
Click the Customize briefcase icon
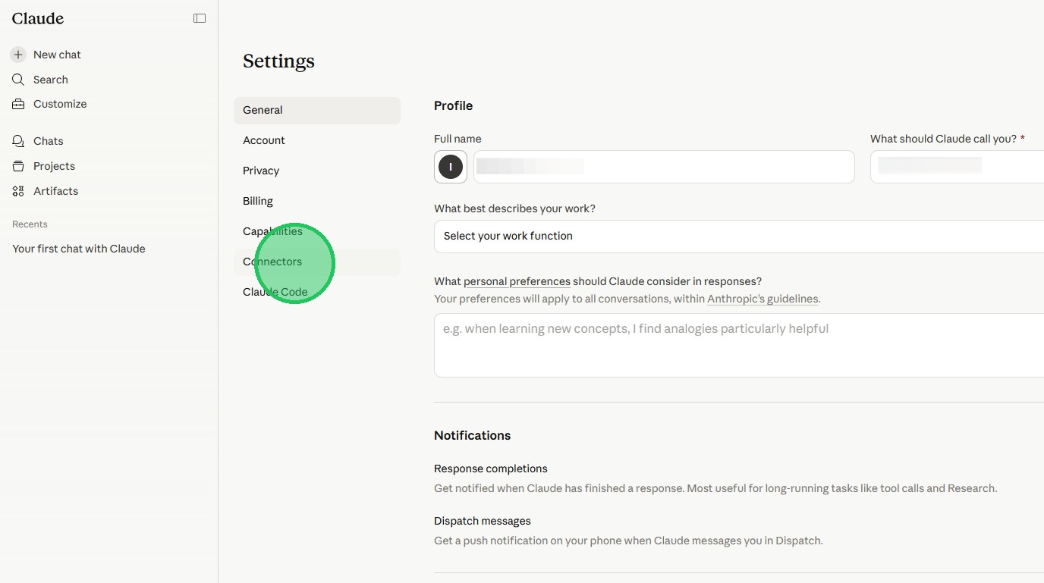(x=18, y=104)
